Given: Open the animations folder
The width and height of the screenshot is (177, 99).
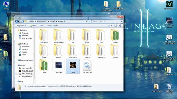Looking at the screenshot, I should [44, 36].
